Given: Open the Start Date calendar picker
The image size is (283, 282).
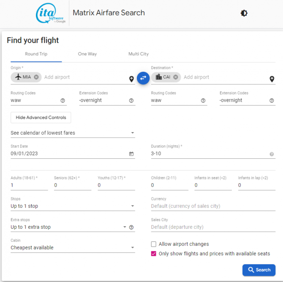Looking at the screenshot, I should (x=131, y=154).
